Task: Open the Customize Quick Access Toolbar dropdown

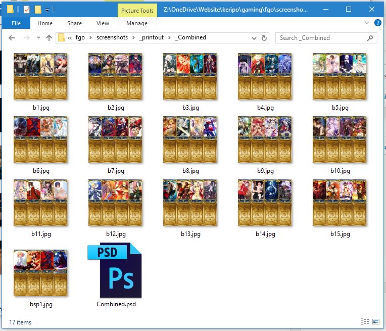Action: click(x=47, y=10)
